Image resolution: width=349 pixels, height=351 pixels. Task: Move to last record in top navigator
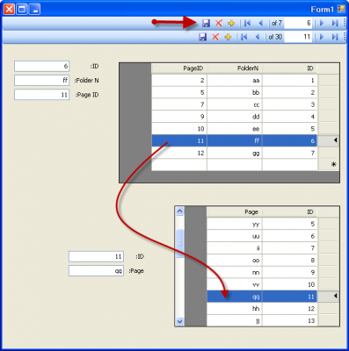[x=335, y=23]
